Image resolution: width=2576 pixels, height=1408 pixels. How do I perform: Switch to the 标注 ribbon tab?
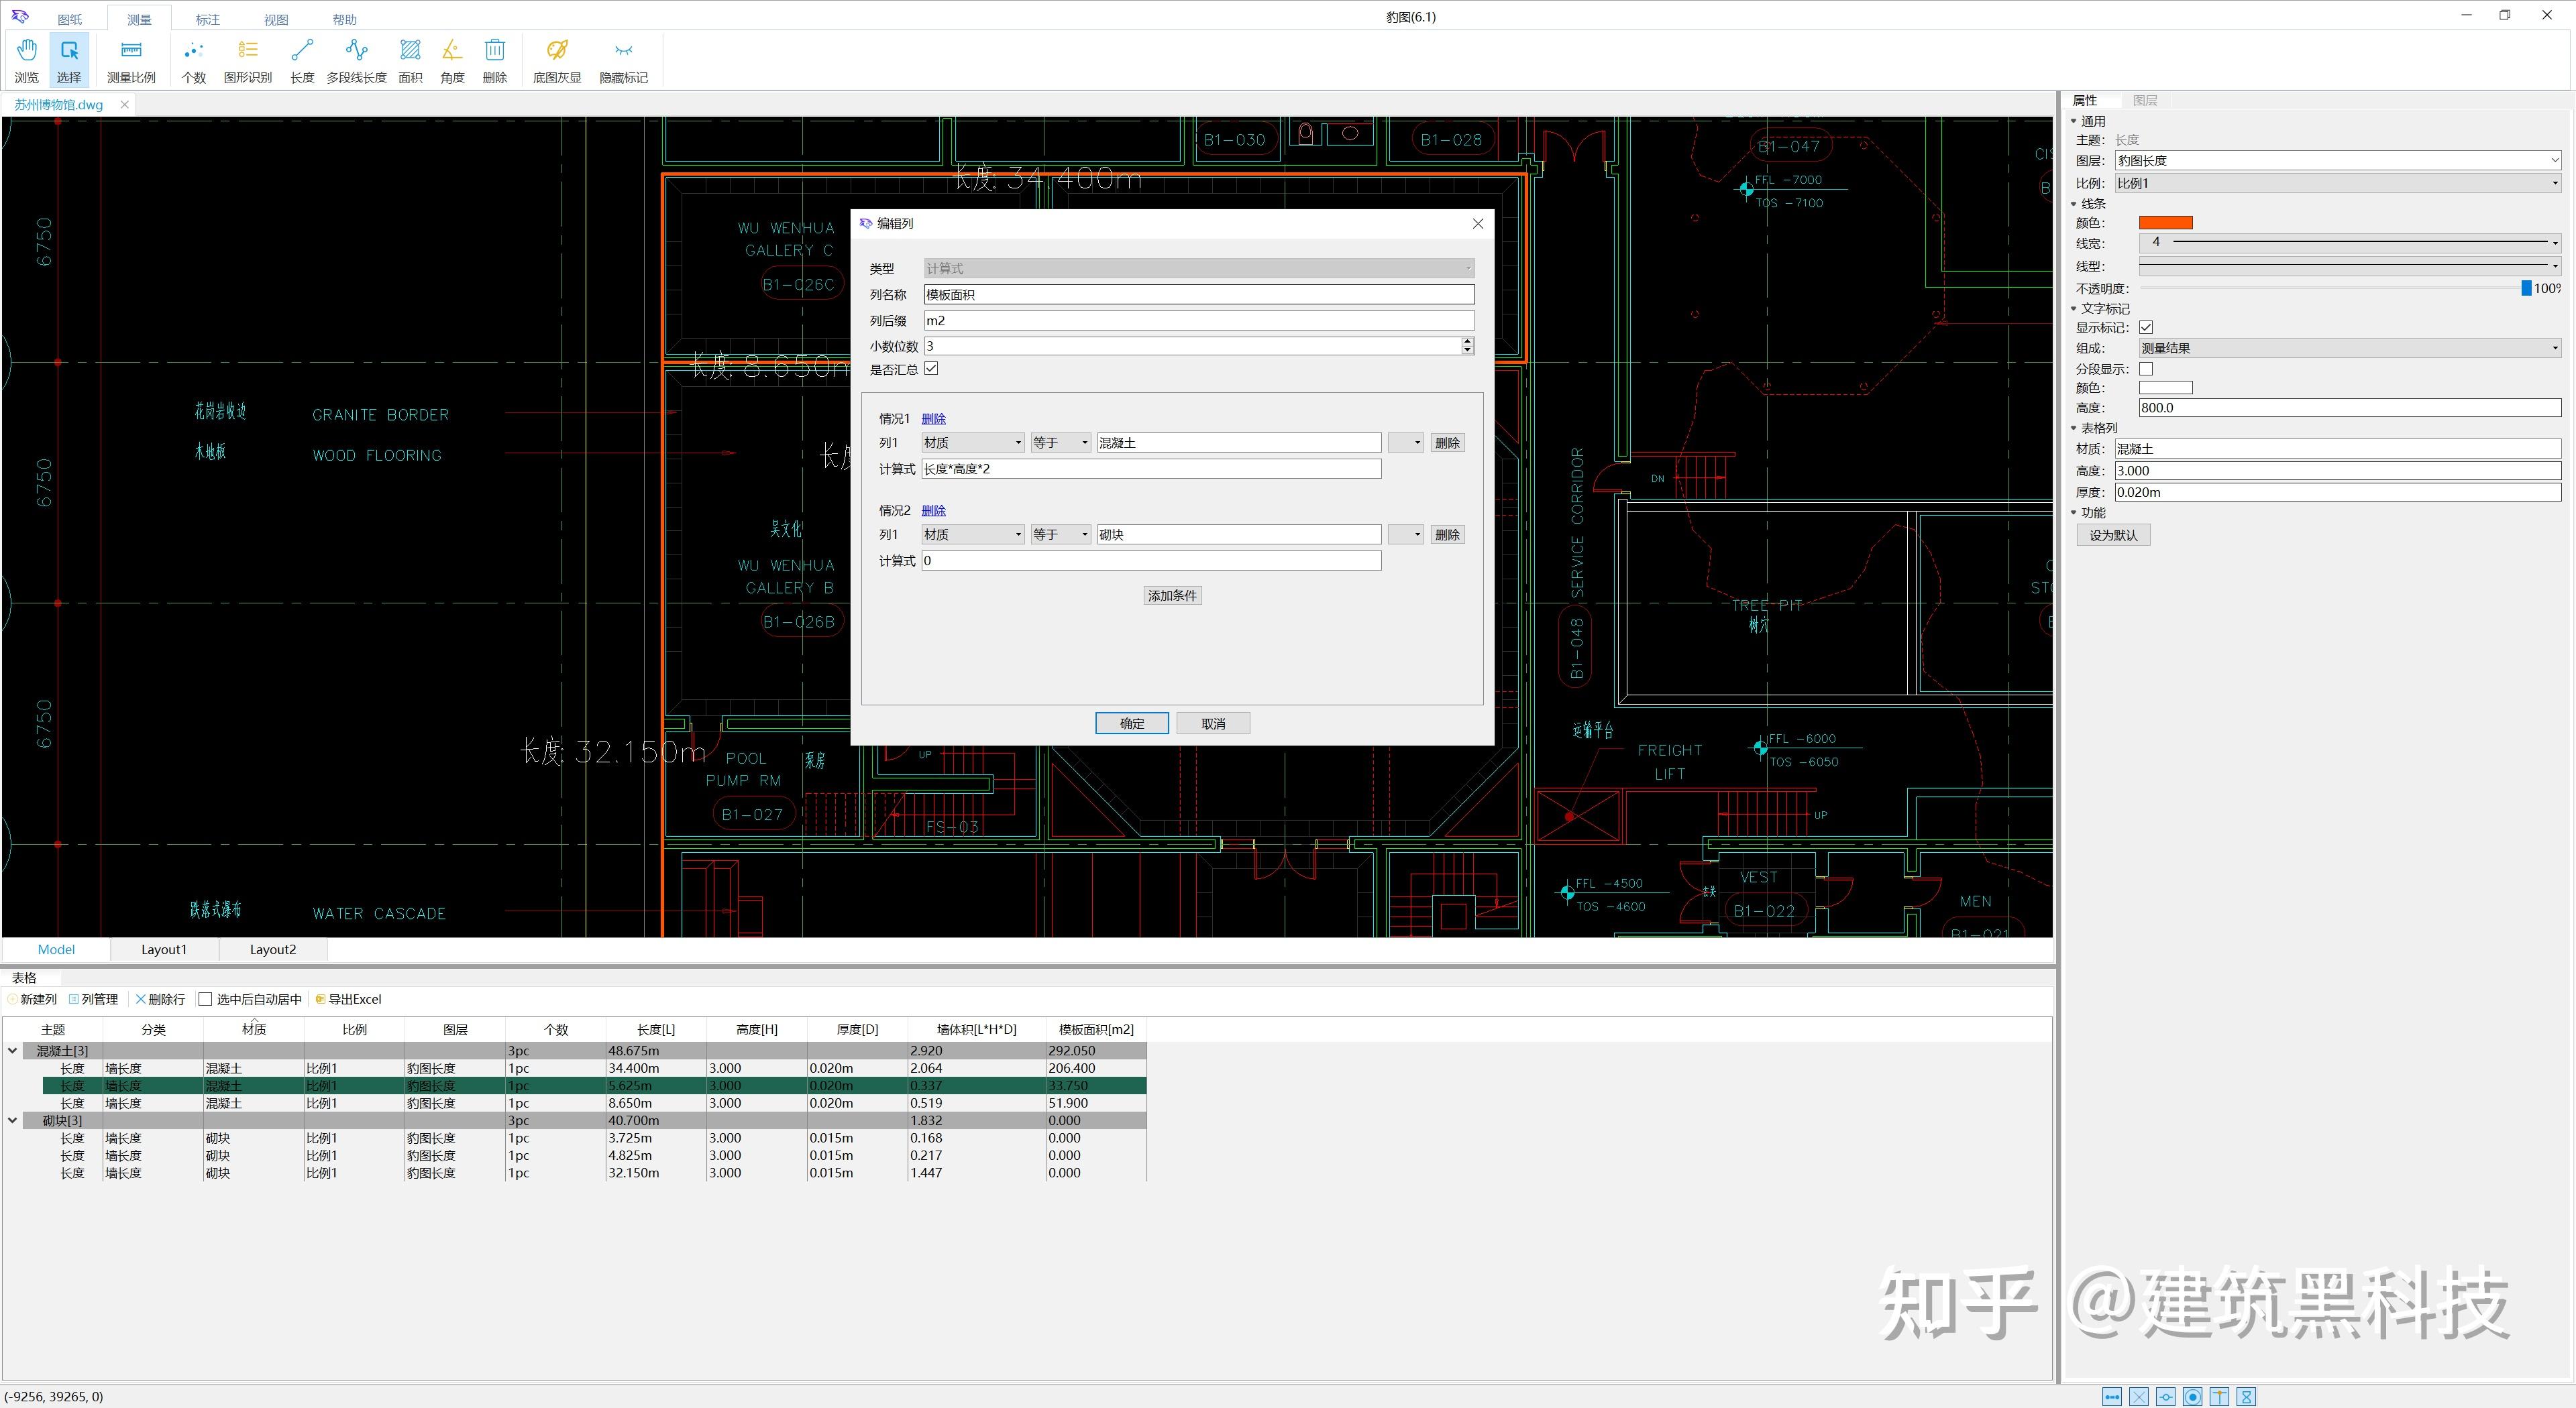(x=208, y=19)
